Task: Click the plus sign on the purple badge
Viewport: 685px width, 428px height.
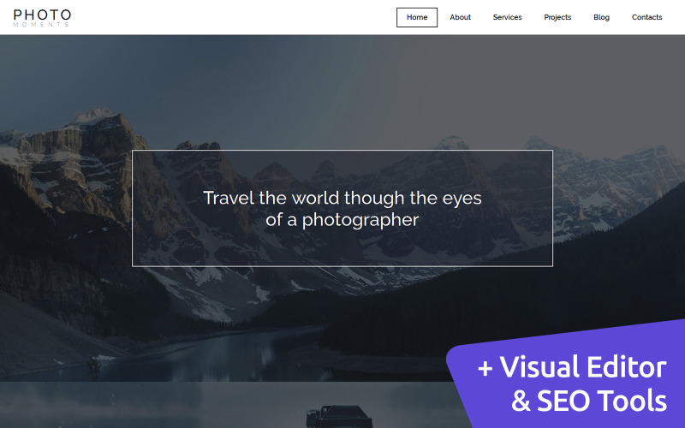Action: point(485,368)
